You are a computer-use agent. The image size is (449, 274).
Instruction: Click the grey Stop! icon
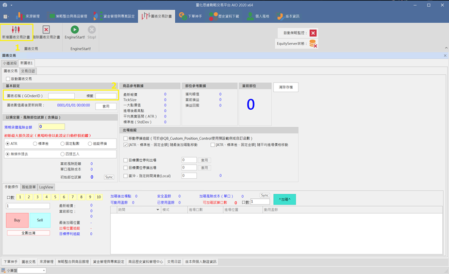[92, 30]
